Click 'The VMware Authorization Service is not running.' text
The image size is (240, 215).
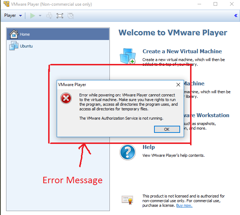pyautogui.click(x=121, y=118)
